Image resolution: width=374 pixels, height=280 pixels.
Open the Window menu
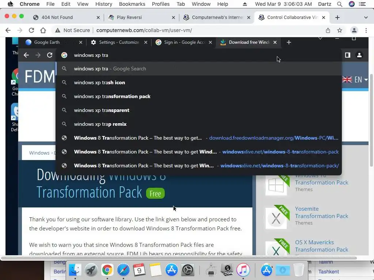tap(201, 4)
